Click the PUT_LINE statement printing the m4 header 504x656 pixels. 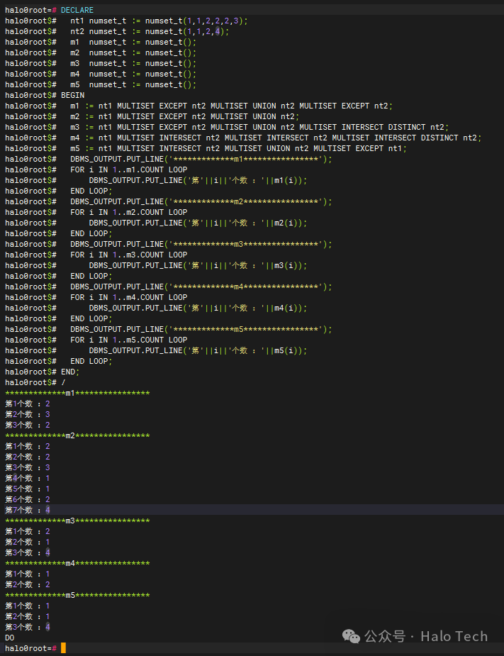(201, 287)
